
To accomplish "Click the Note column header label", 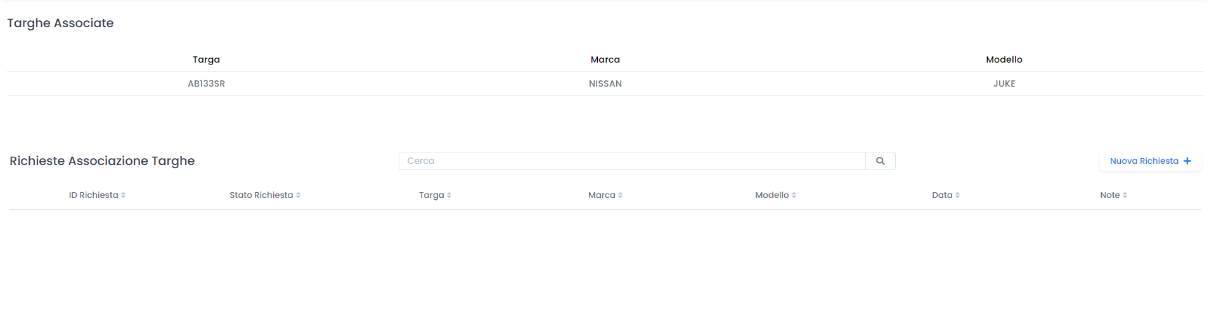I will coord(1110,195).
